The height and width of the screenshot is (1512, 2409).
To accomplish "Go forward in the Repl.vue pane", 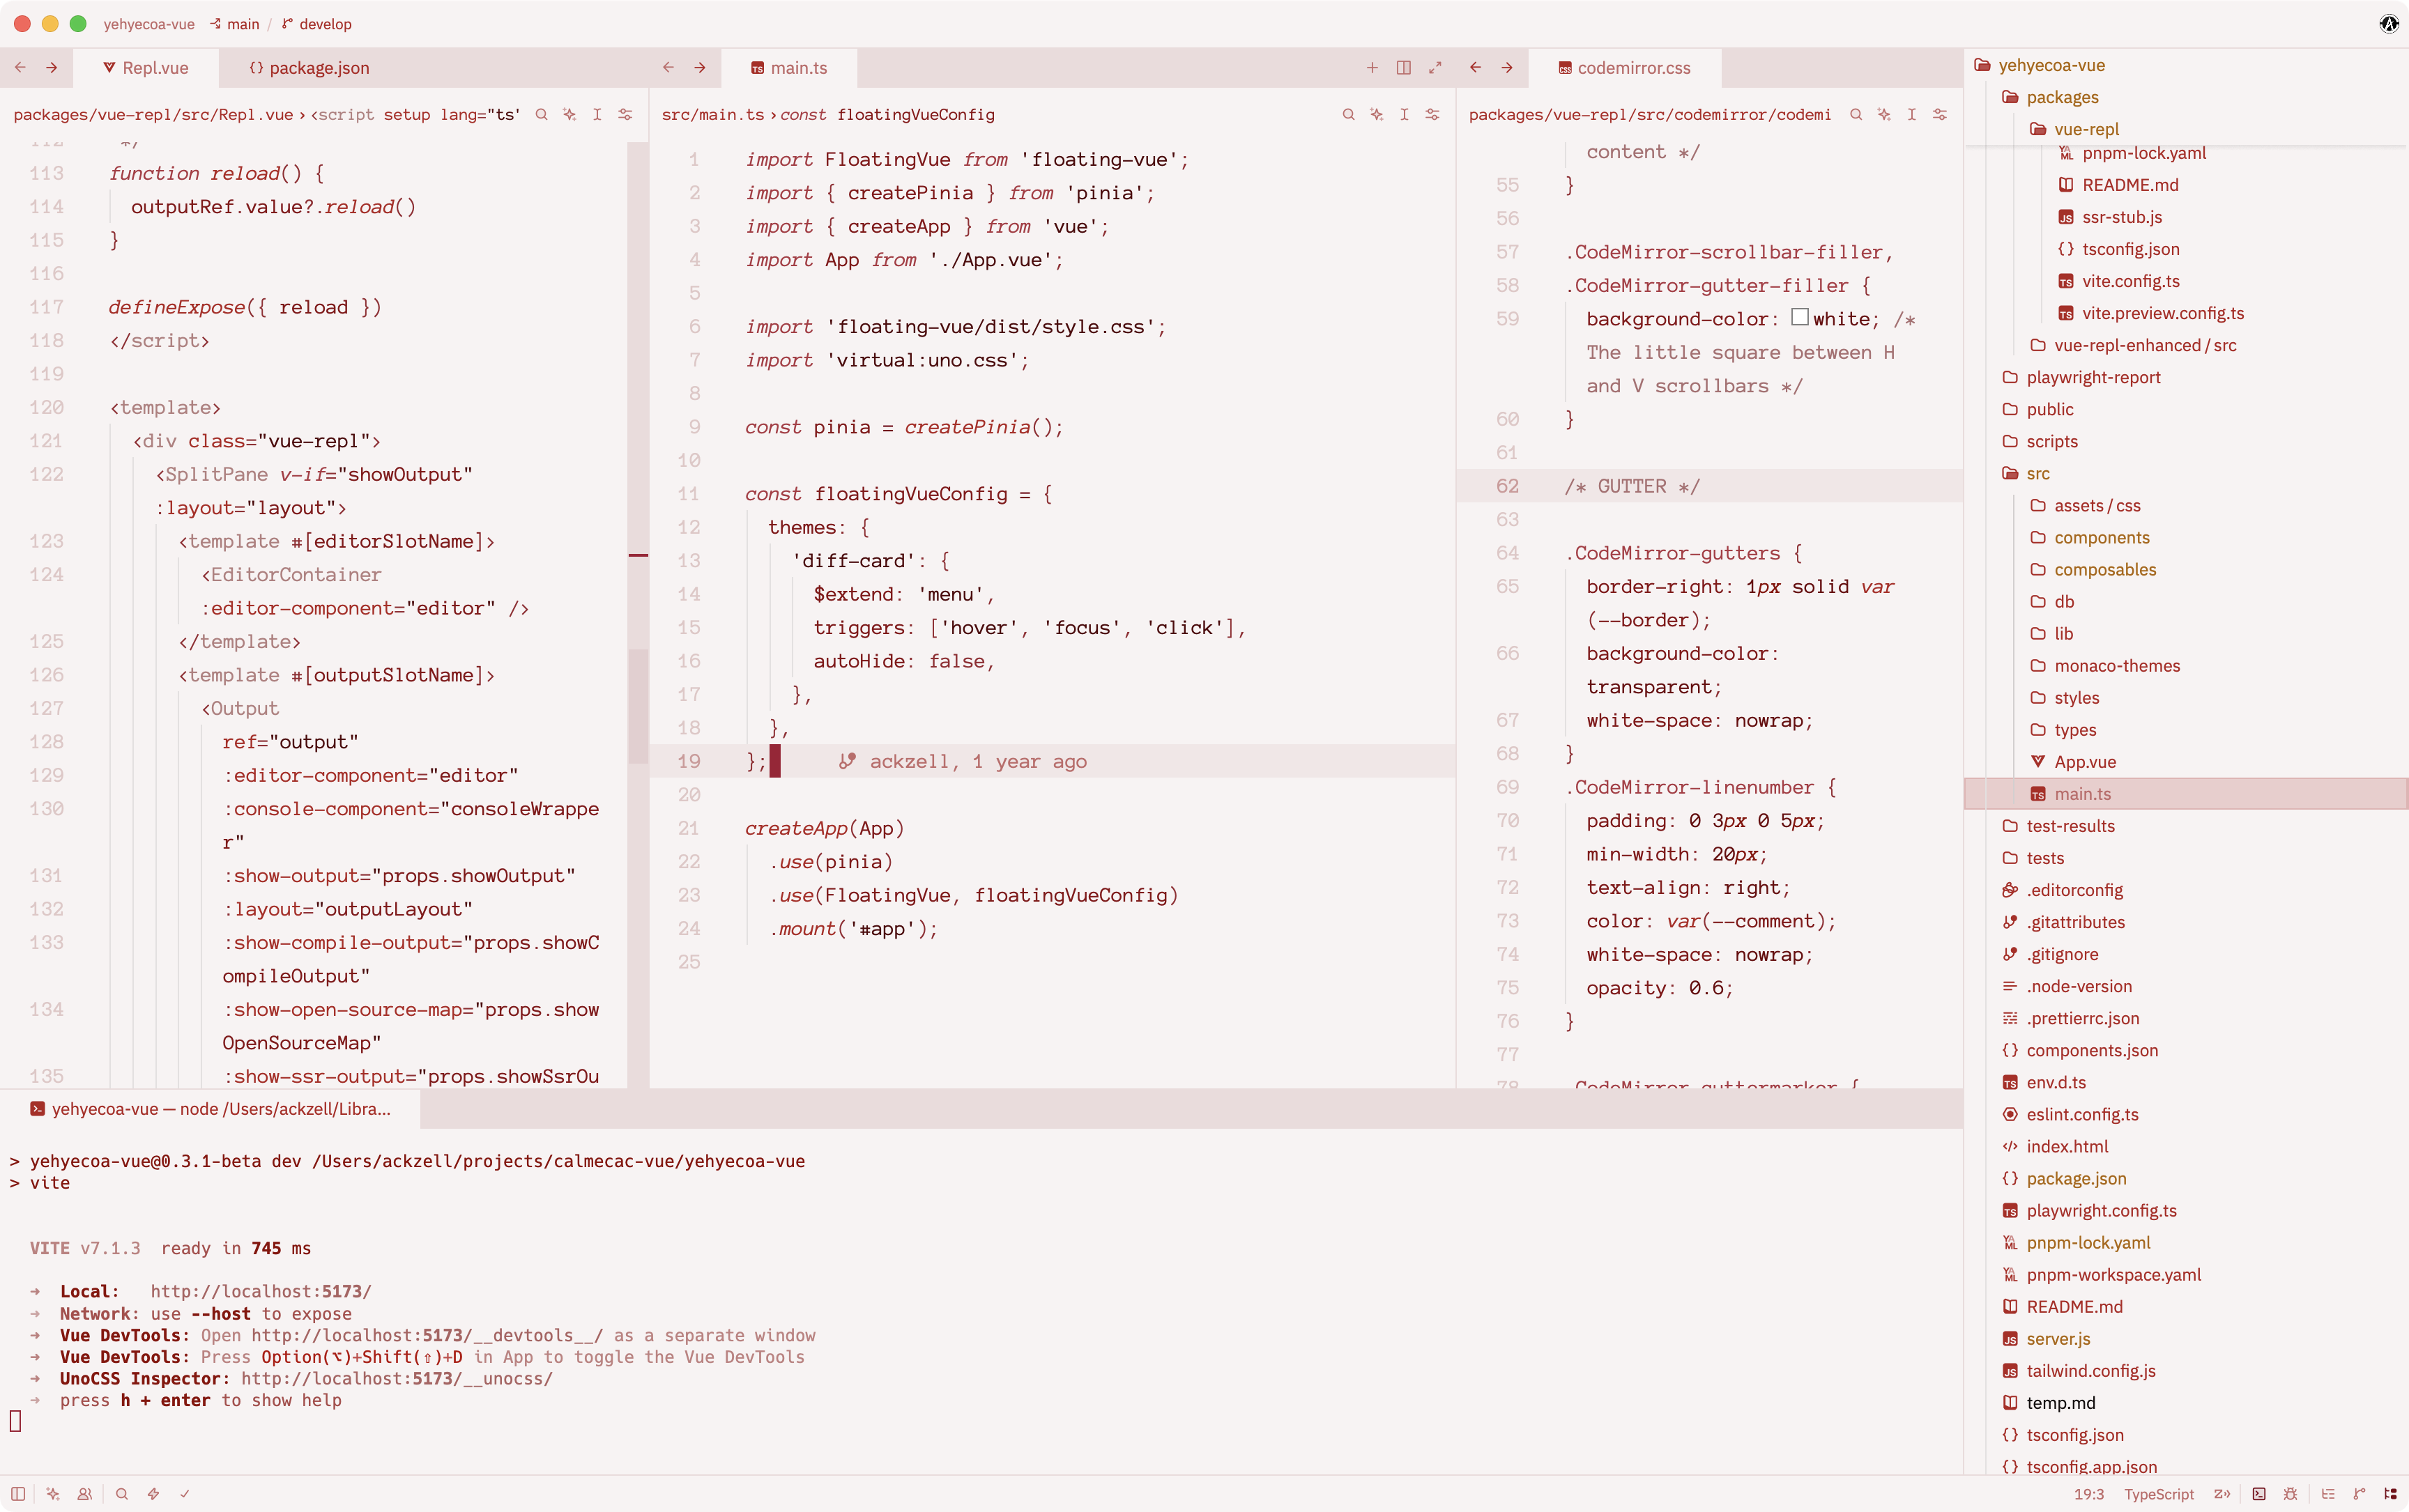I will click(x=52, y=68).
